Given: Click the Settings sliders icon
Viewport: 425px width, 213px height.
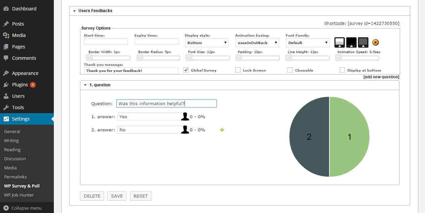Looking at the screenshot, I should pyautogui.click(x=6, y=119).
